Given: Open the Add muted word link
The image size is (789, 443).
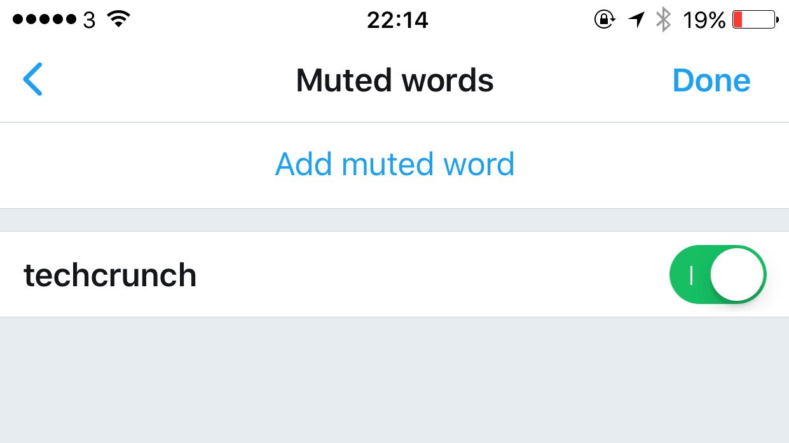Looking at the screenshot, I should coord(395,164).
